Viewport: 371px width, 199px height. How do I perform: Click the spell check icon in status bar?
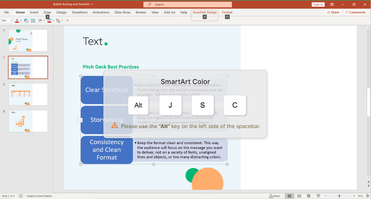(x=21, y=196)
